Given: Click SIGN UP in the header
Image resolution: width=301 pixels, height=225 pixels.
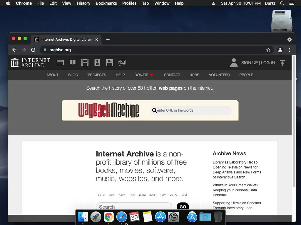Looking at the screenshot, I should 249,63.
